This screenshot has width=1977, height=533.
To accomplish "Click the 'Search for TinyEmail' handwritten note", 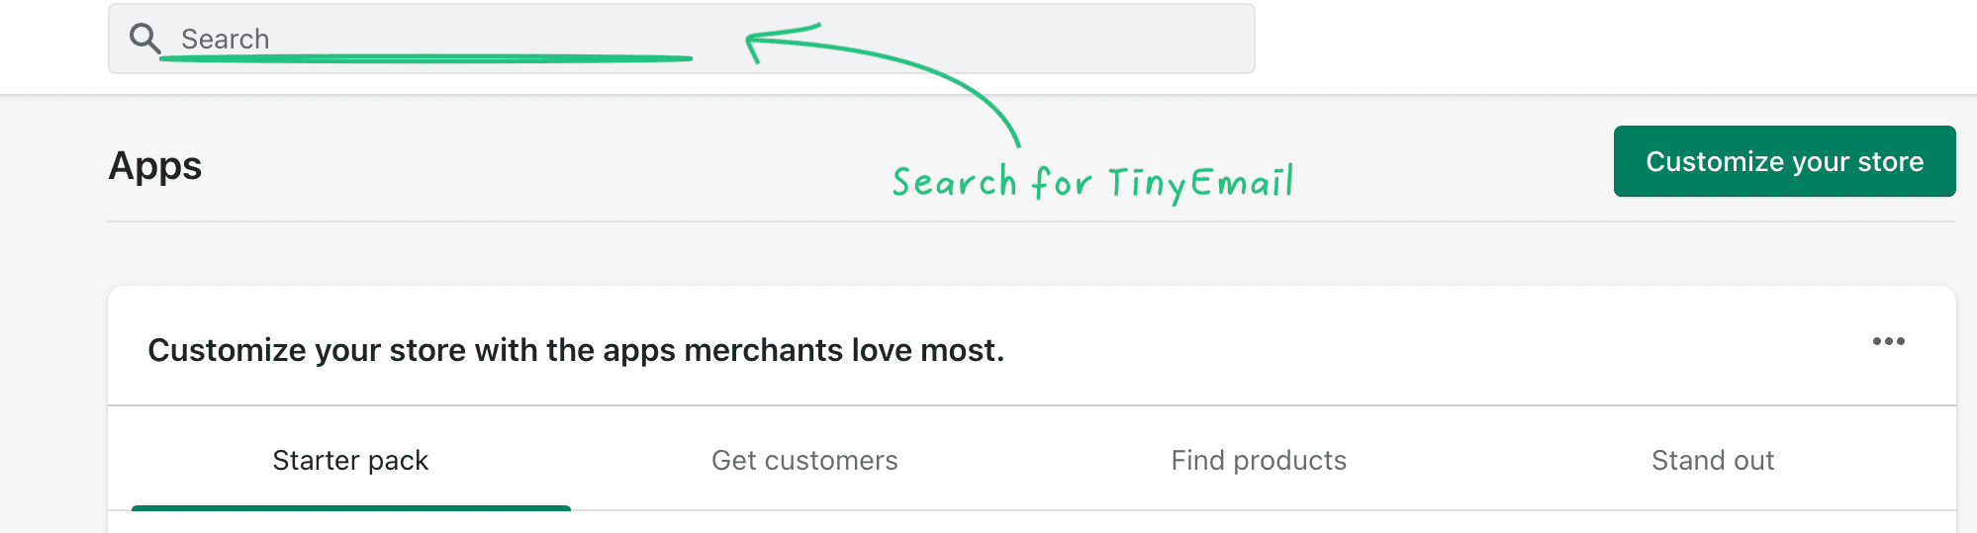I will 1092,183.
